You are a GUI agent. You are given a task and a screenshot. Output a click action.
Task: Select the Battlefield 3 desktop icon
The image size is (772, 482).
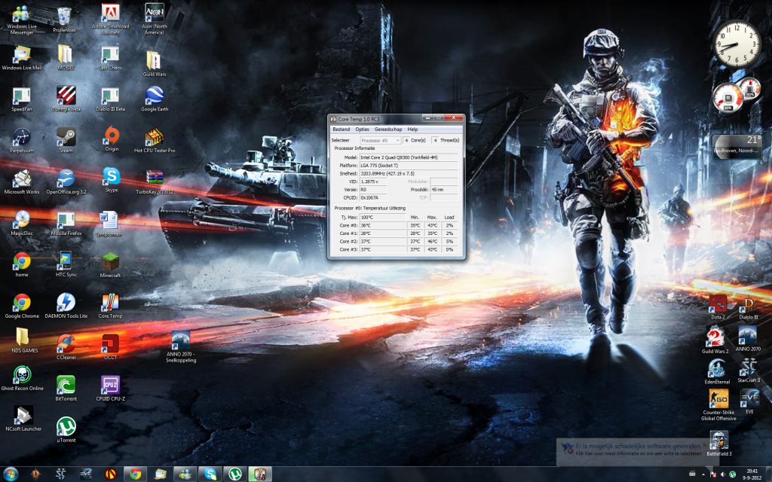[x=718, y=443]
